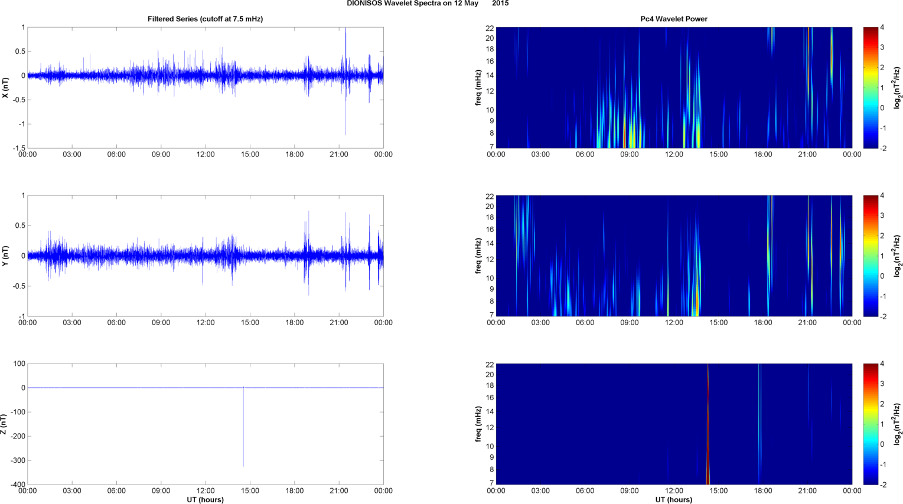Screen dimensions: 903x504
Task: Click the log2(nT²/Hz) label of the middle colorbar
Action: click(897, 256)
